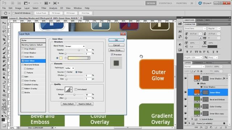232x130 pixels.
Task: Open the Filter menu
Action: click(44, 8)
